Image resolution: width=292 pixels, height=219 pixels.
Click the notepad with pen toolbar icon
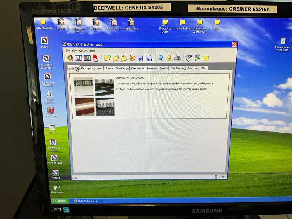click(189, 58)
